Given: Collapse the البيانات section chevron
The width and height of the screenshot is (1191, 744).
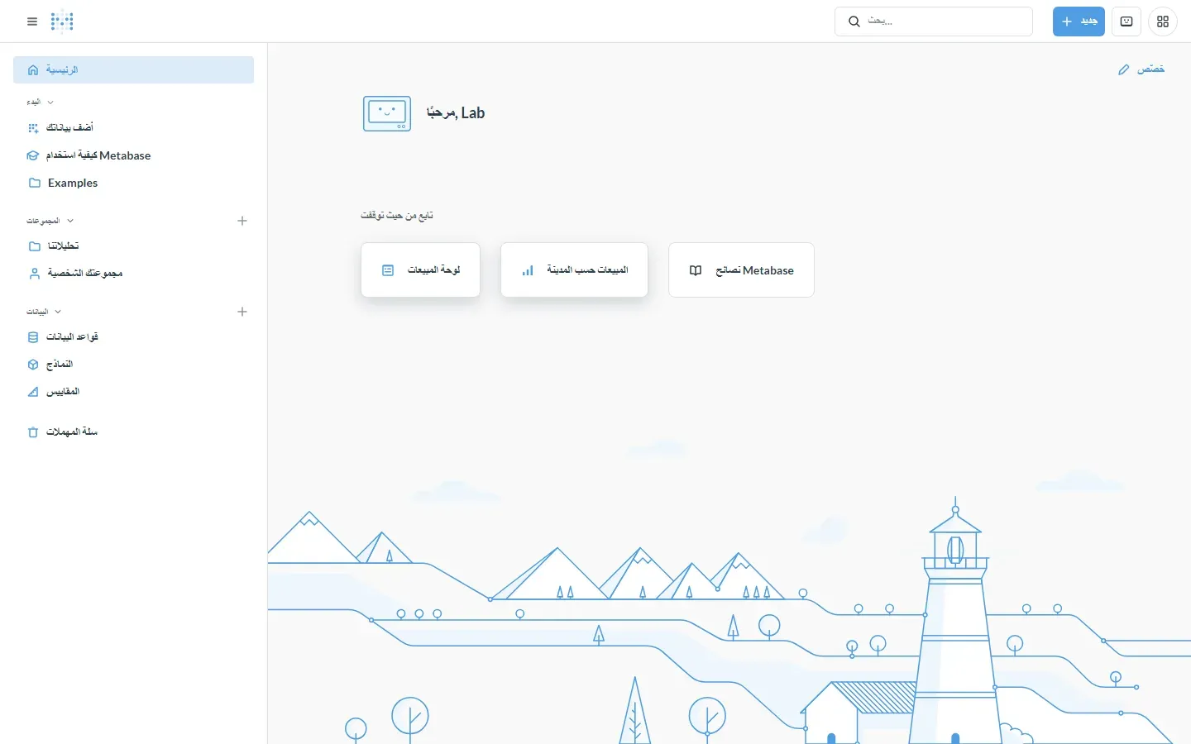Looking at the screenshot, I should [58, 312].
